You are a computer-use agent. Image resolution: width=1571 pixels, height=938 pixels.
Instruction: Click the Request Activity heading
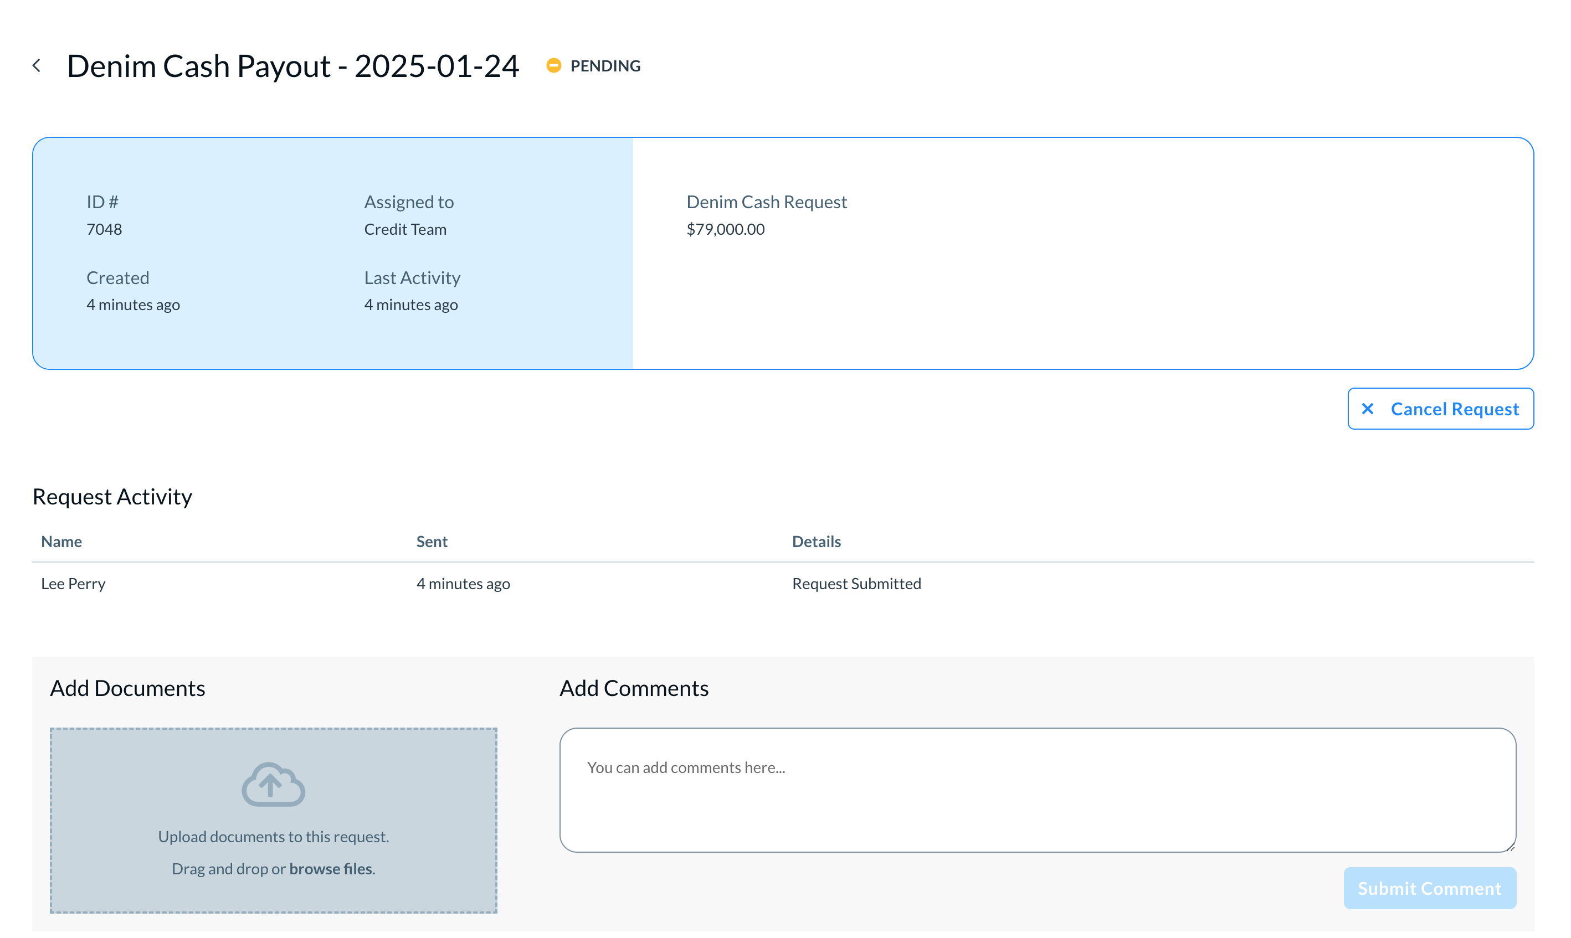pos(112,497)
